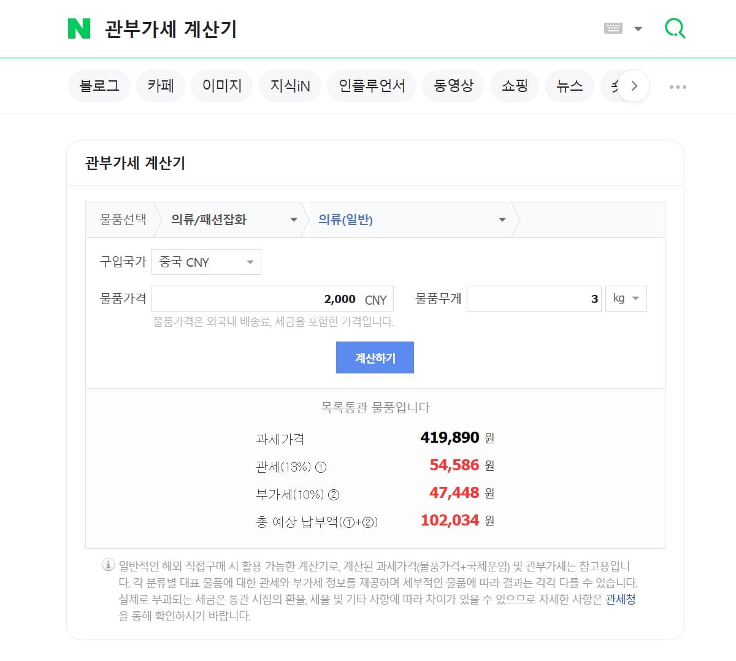Click the total payment value 102,034
Screen dimensions: 736x661
point(450,520)
